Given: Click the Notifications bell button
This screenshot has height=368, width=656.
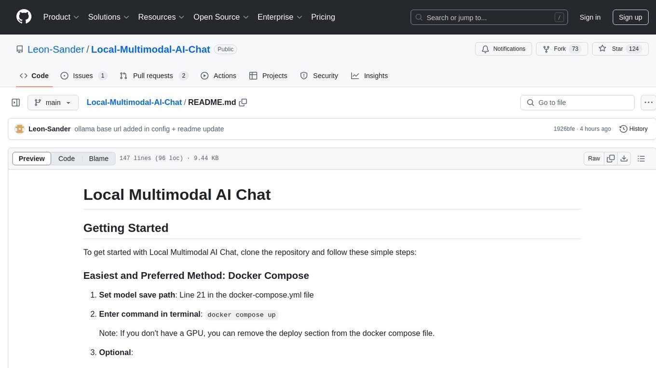Looking at the screenshot, I should coord(504,49).
